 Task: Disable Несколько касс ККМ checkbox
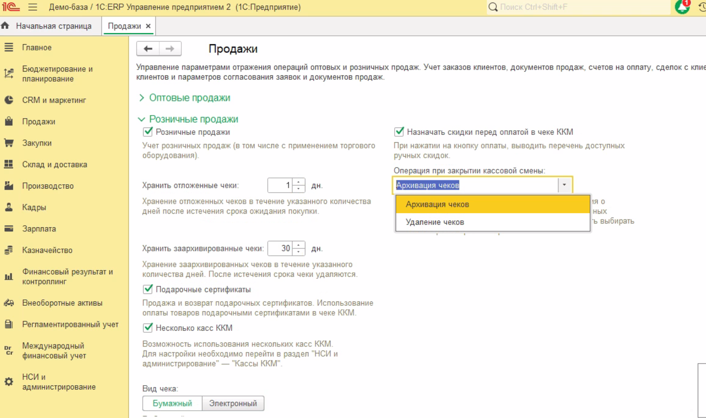click(x=148, y=328)
